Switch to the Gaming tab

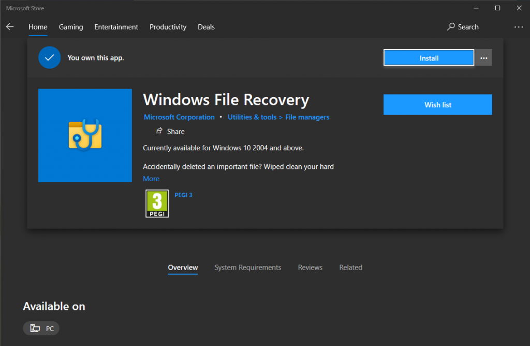click(x=71, y=27)
